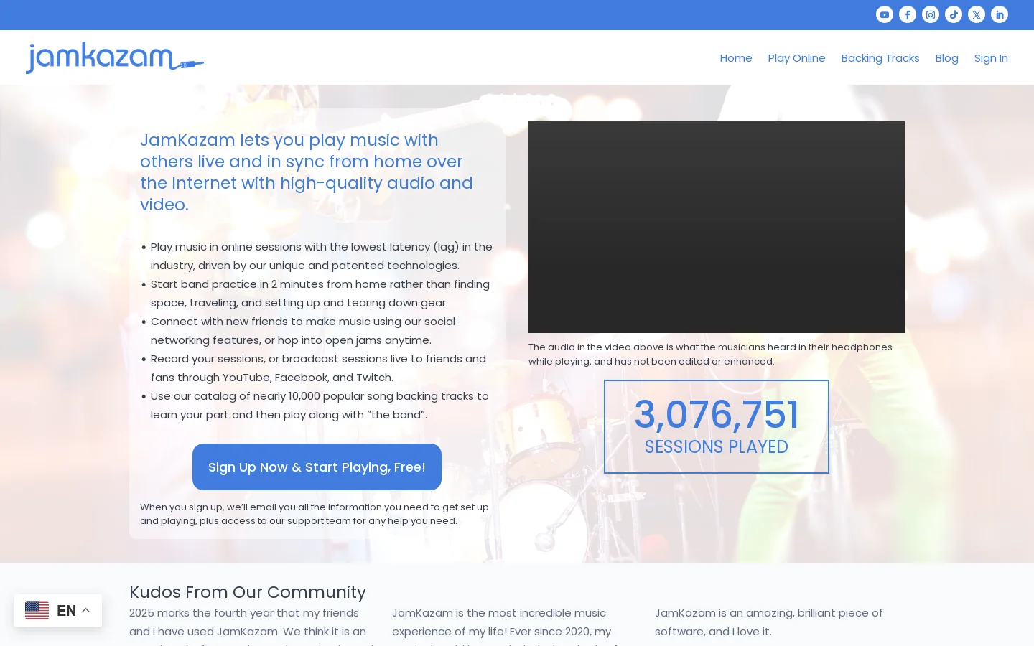
Task: Visit the Instagram profile icon
Action: pos(931,14)
